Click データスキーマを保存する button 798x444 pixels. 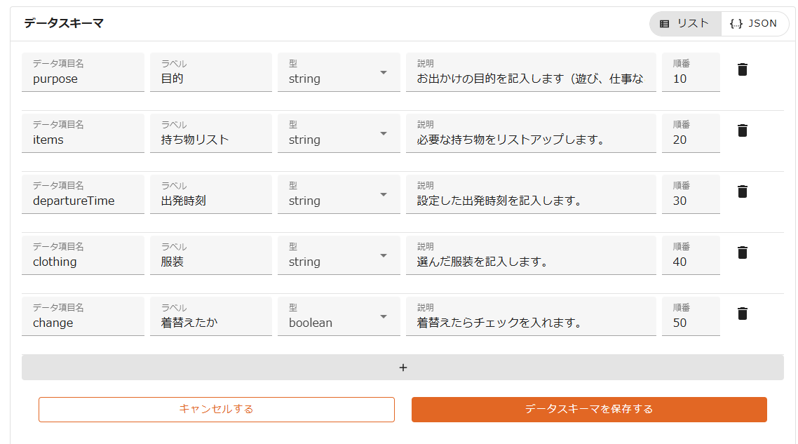click(589, 409)
